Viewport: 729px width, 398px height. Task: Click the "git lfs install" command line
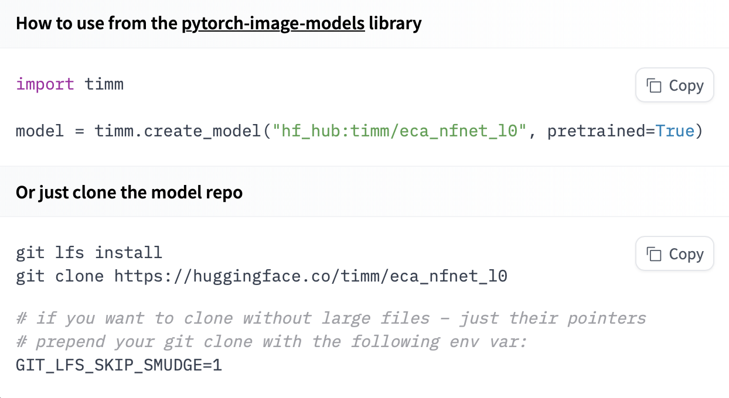point(89,253)
